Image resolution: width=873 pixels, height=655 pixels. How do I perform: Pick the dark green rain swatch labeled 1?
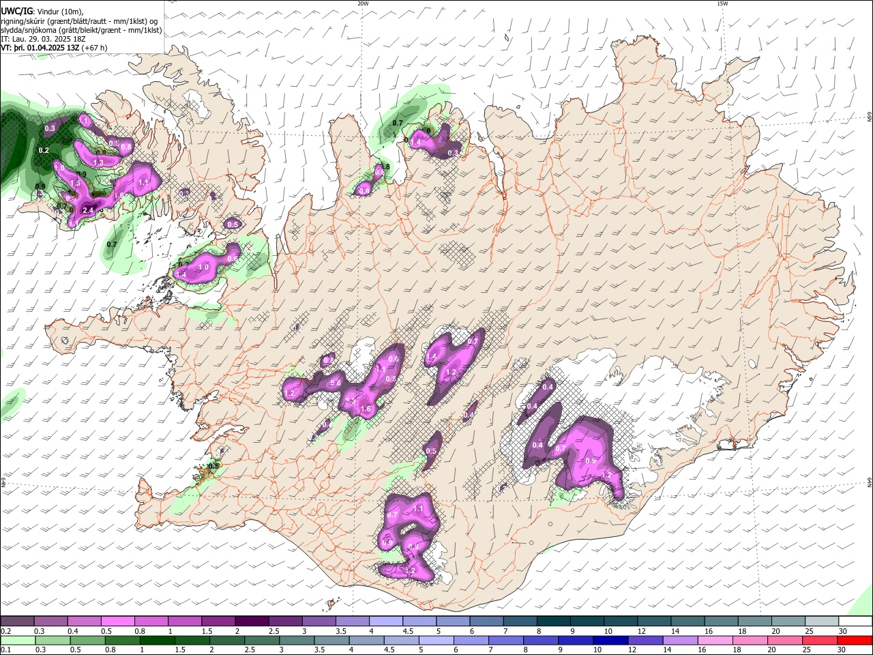click(x=156, y=641)
